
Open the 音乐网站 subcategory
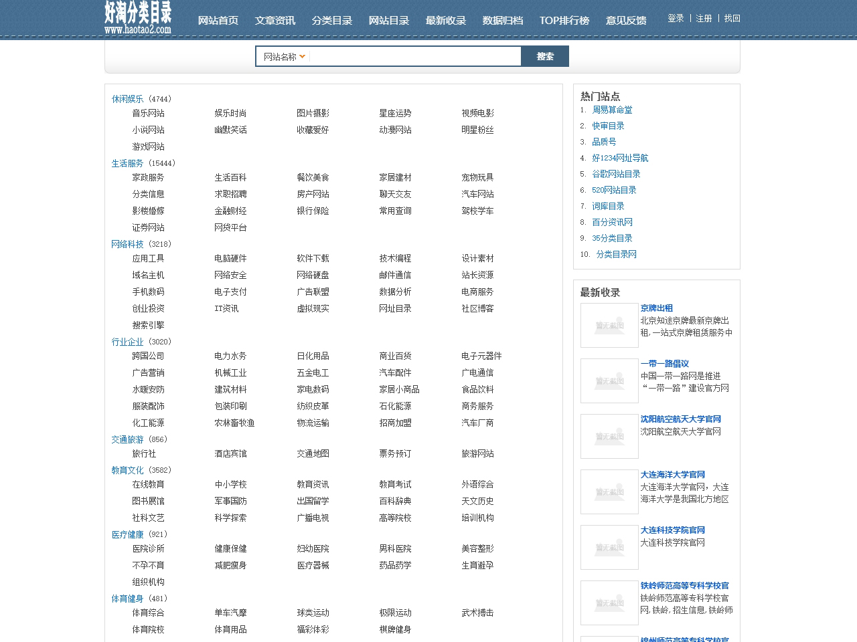(x=148, y=114)
